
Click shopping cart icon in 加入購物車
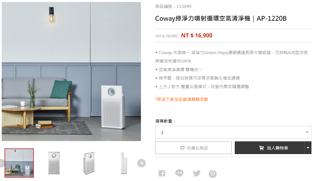coord(261,148)
